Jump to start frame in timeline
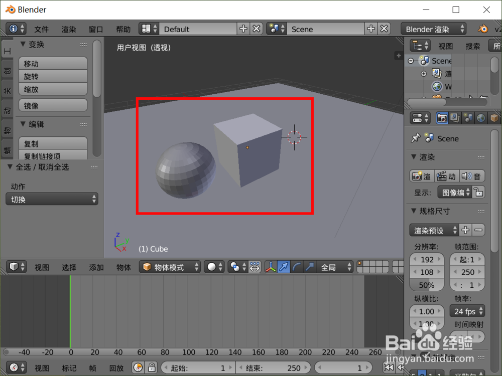The image size is (502, 376). 389,367
